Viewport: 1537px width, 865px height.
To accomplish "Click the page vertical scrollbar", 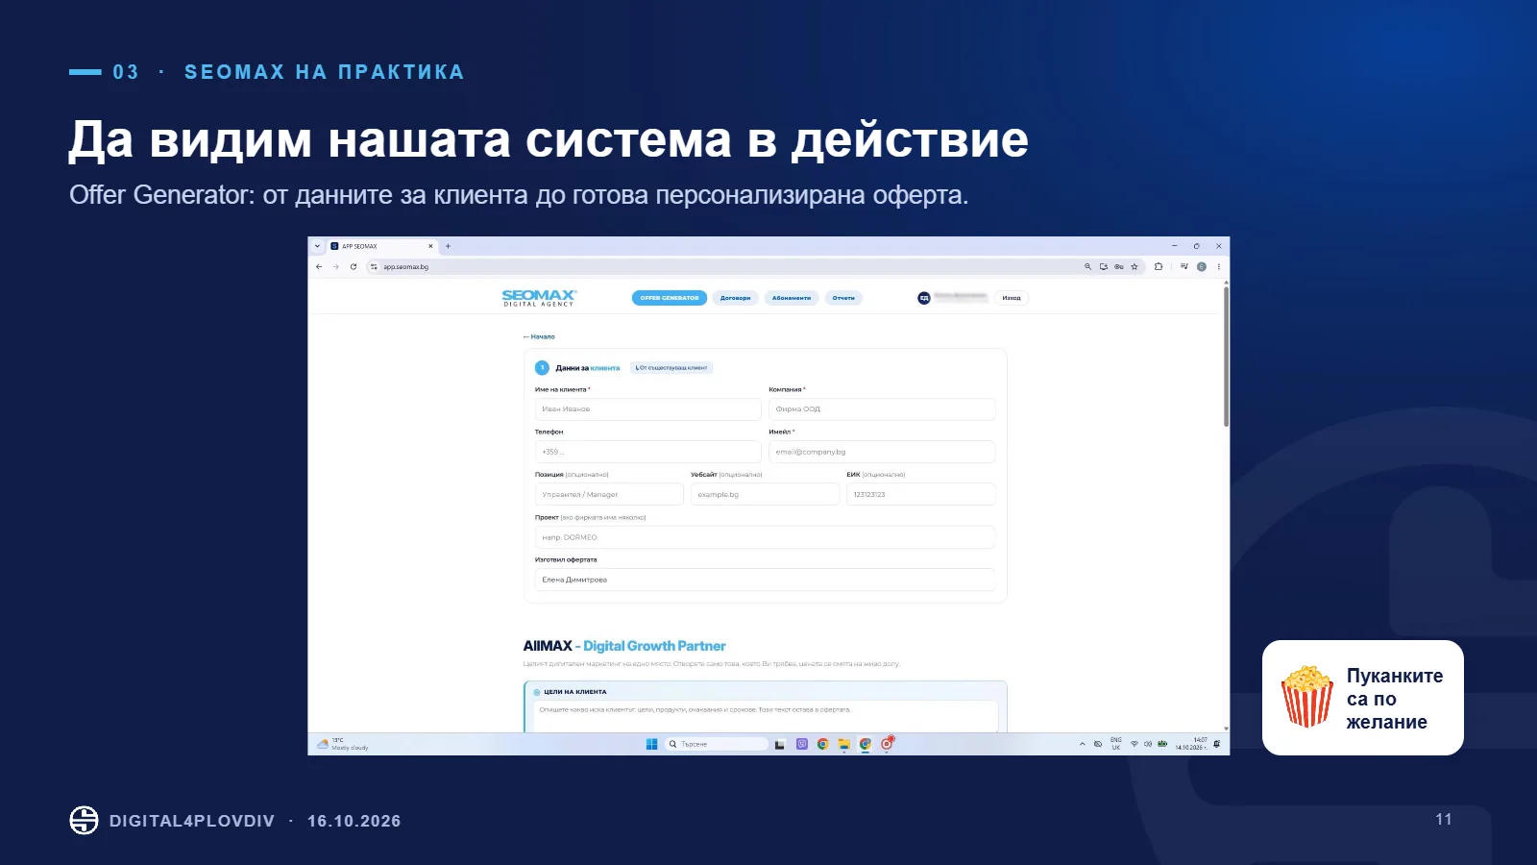I will point(1226,356).
